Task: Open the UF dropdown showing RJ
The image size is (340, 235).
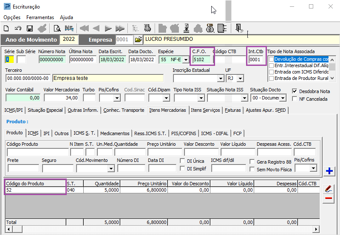Action: [240, 78]
